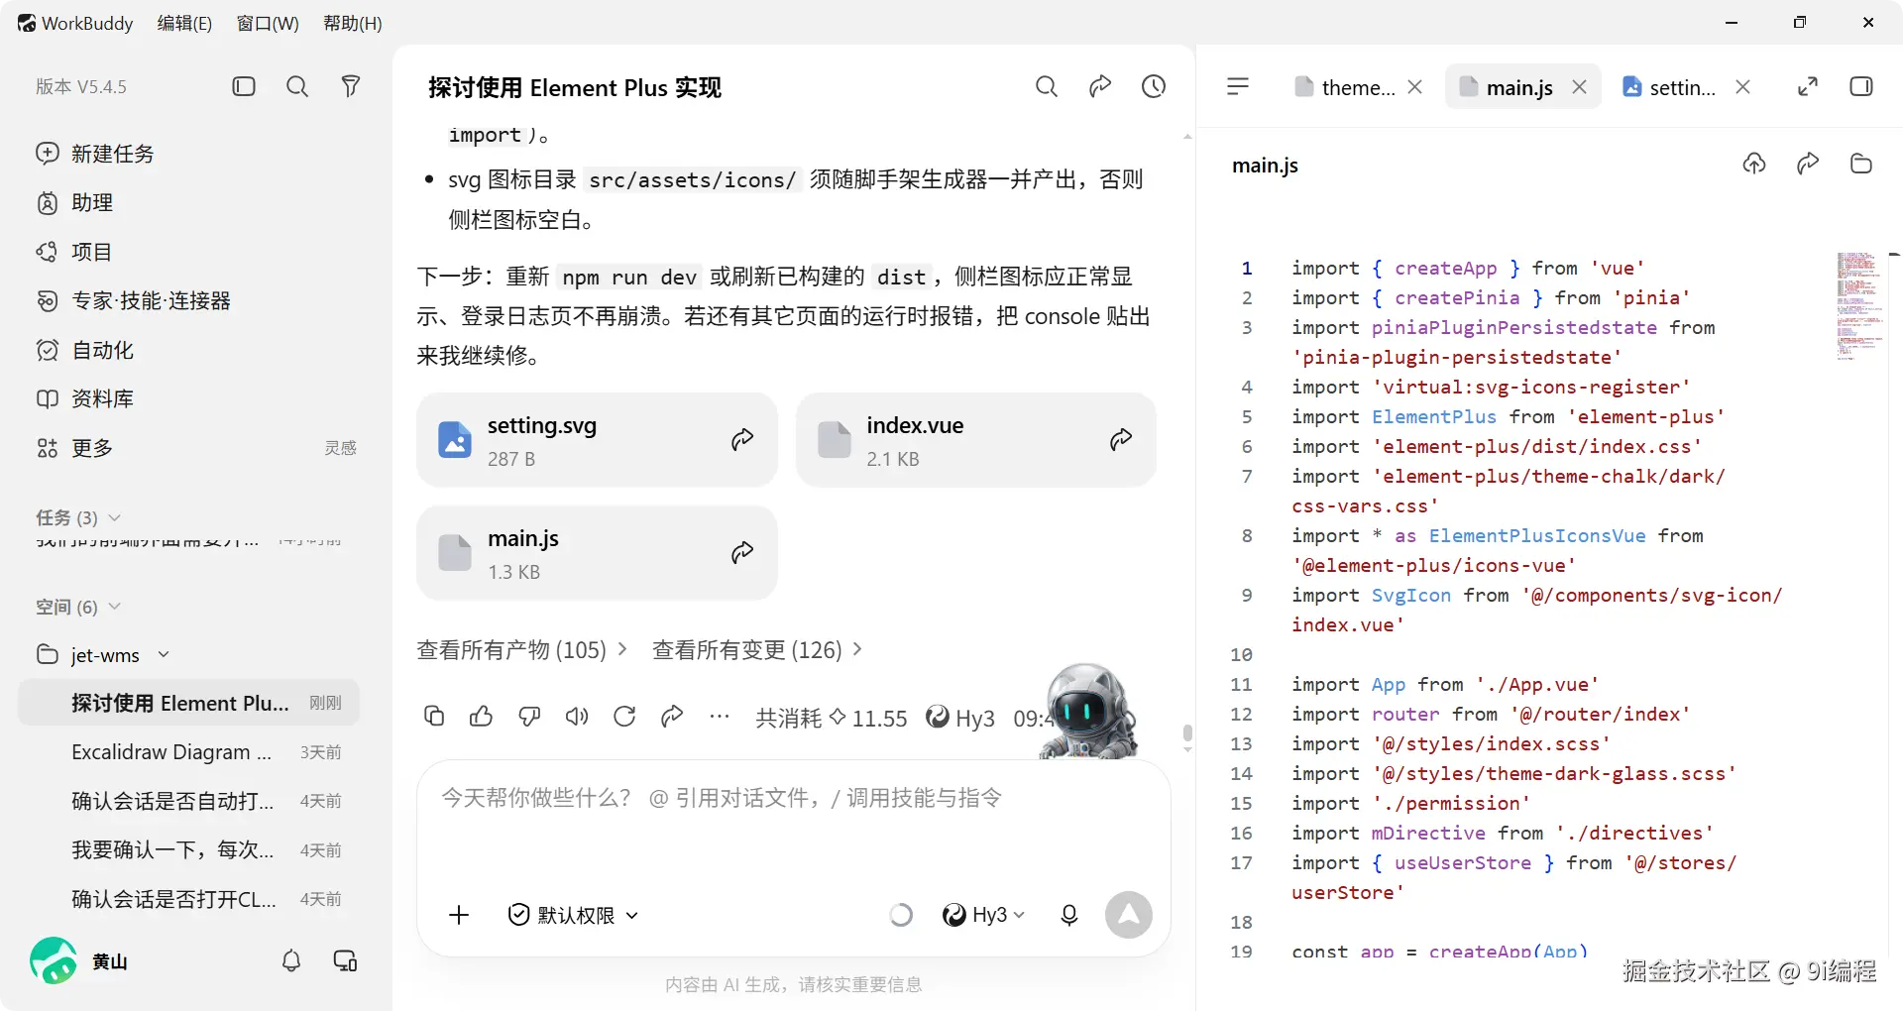Share the main.js file from preview header

pyautogui.click(x=1808, y=164)
